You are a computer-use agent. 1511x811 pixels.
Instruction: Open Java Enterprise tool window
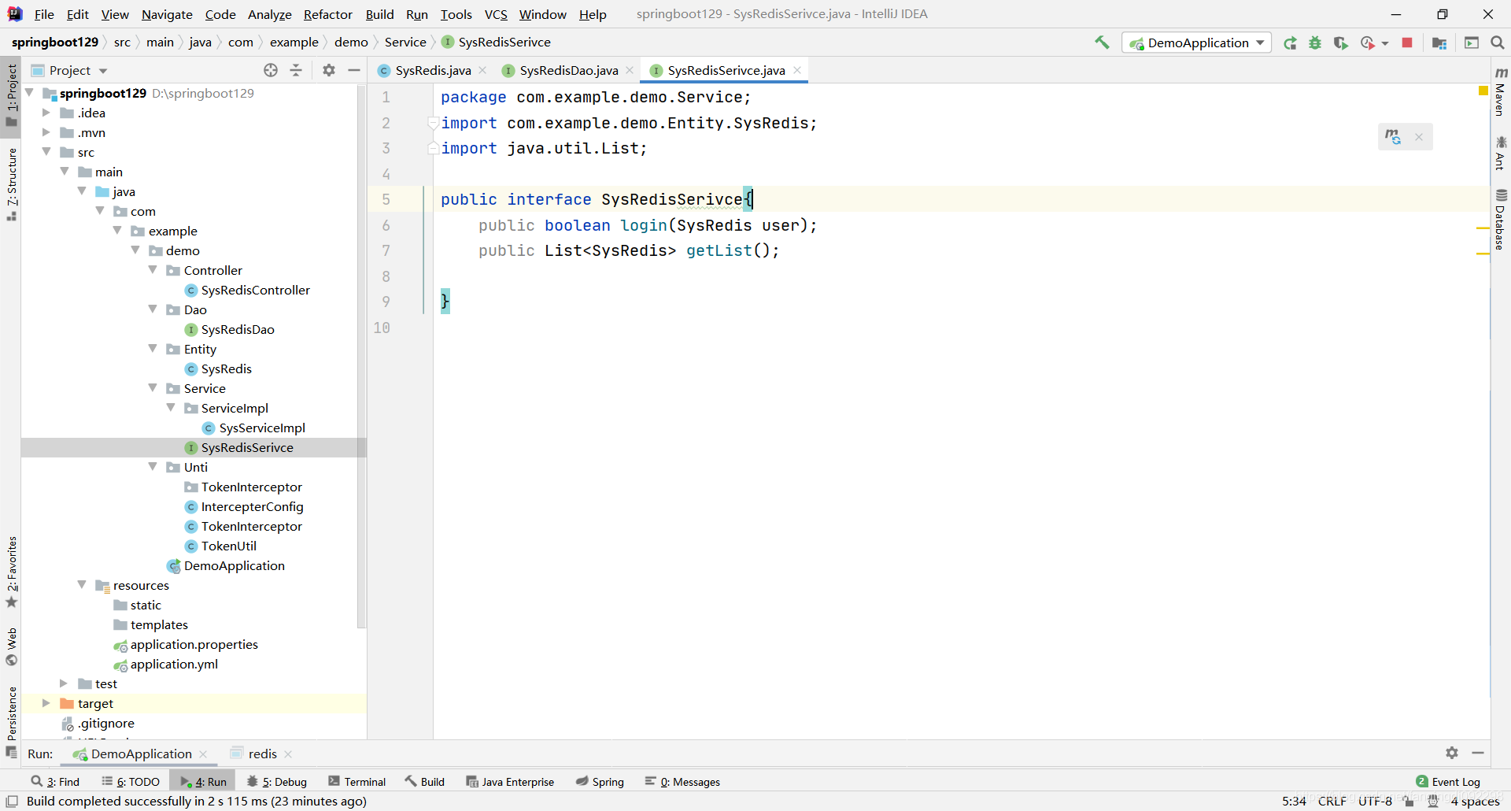coord(510,781)
